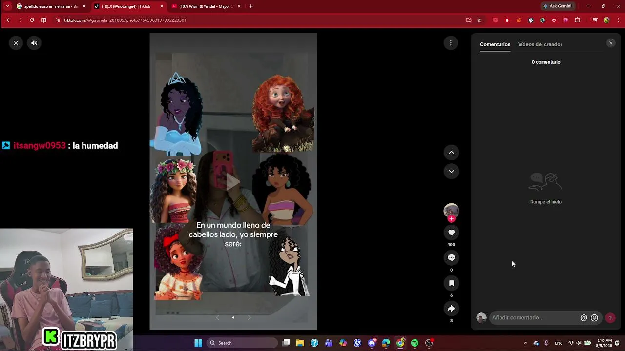Open Discord from the taskbar
The image size is (625, 351).
click(372, 343)
